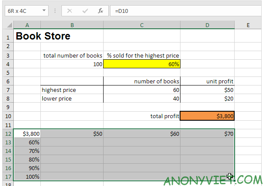Select column C header
263x186 pixels.
(x=142, y=25)
